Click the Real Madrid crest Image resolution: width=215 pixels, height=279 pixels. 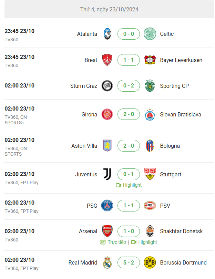107,262
